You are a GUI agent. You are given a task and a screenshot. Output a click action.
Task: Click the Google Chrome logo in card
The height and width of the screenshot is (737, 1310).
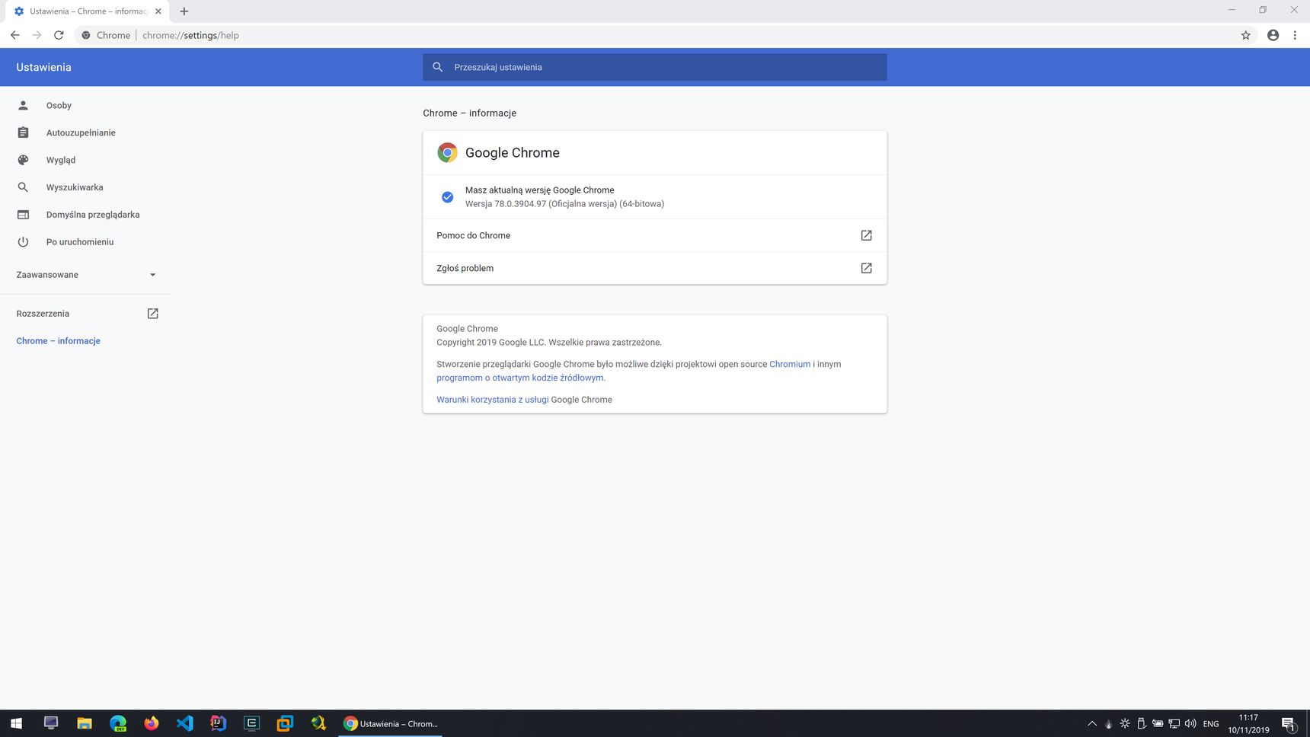pyautogui.click(x=448, y=152)
